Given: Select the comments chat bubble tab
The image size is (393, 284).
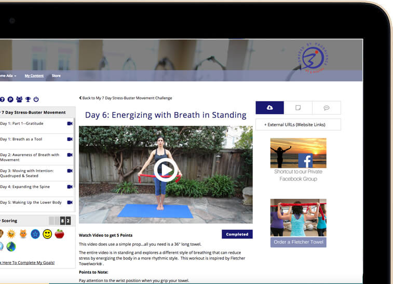Looking at the screenshot, I should pos(327,108).
